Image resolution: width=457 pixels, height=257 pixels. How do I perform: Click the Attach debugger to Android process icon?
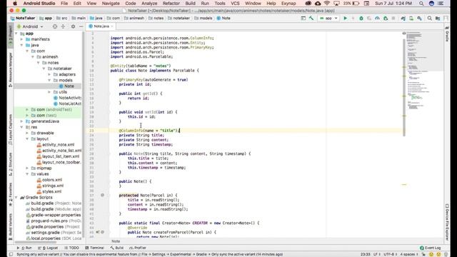[386, 18]
